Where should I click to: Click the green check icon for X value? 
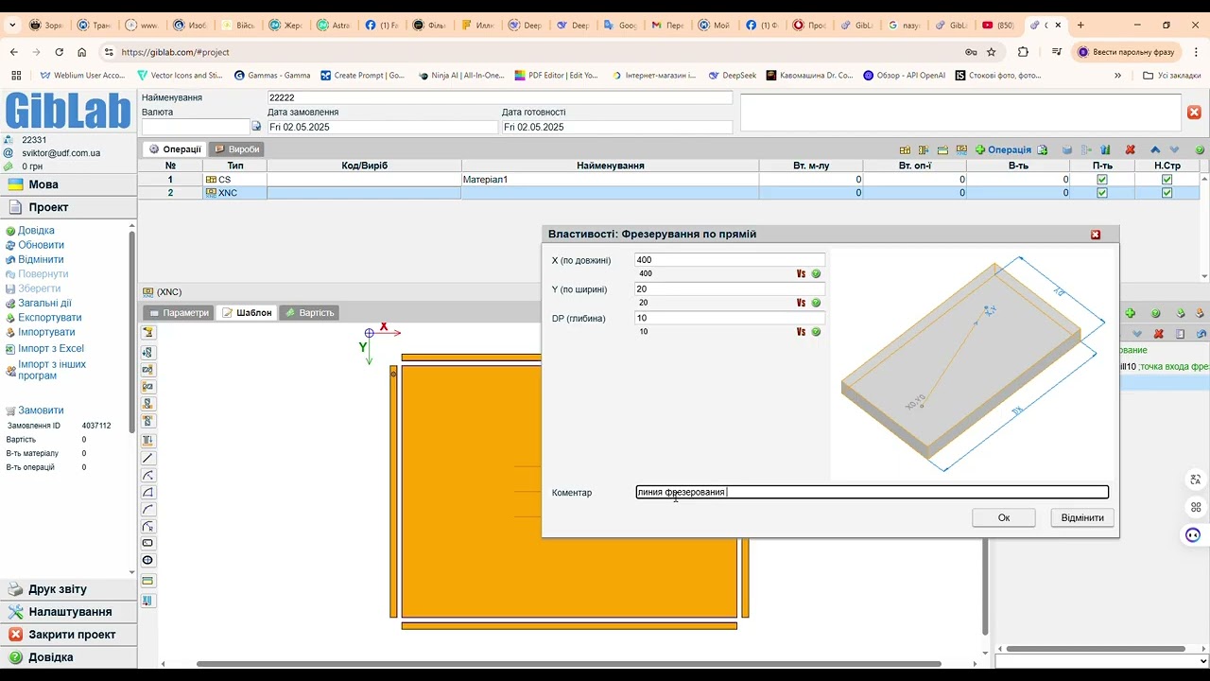point(816,273)
